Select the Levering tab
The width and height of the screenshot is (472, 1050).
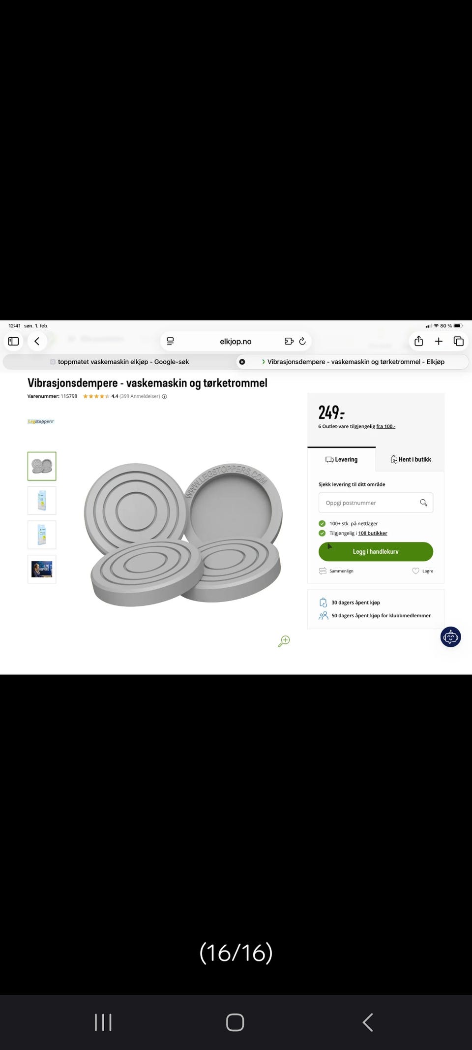342,459
